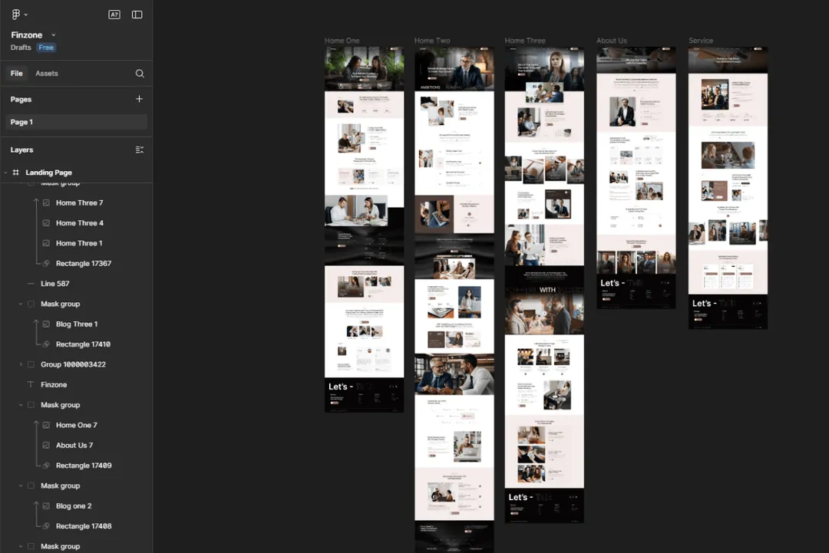Image resolution: width=829 pixels, height=553 pixels.
Task: Select the Home One page thumbnail top section
Action: (365, 69)
